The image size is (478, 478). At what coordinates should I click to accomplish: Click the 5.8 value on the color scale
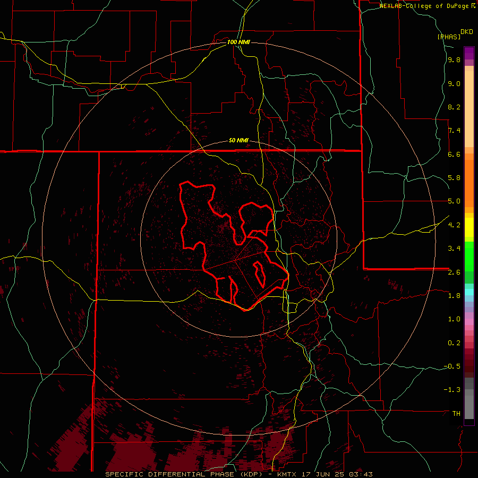tap(454, 178)
